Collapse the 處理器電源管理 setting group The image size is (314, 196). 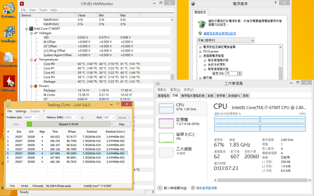click(200, 56)
